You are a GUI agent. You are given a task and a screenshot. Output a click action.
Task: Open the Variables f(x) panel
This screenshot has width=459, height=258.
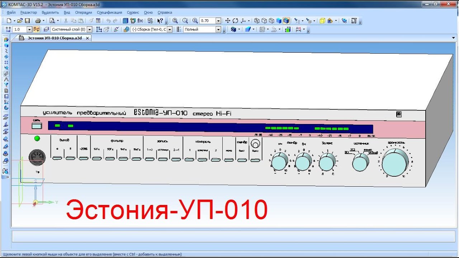(x=140, y=21)
